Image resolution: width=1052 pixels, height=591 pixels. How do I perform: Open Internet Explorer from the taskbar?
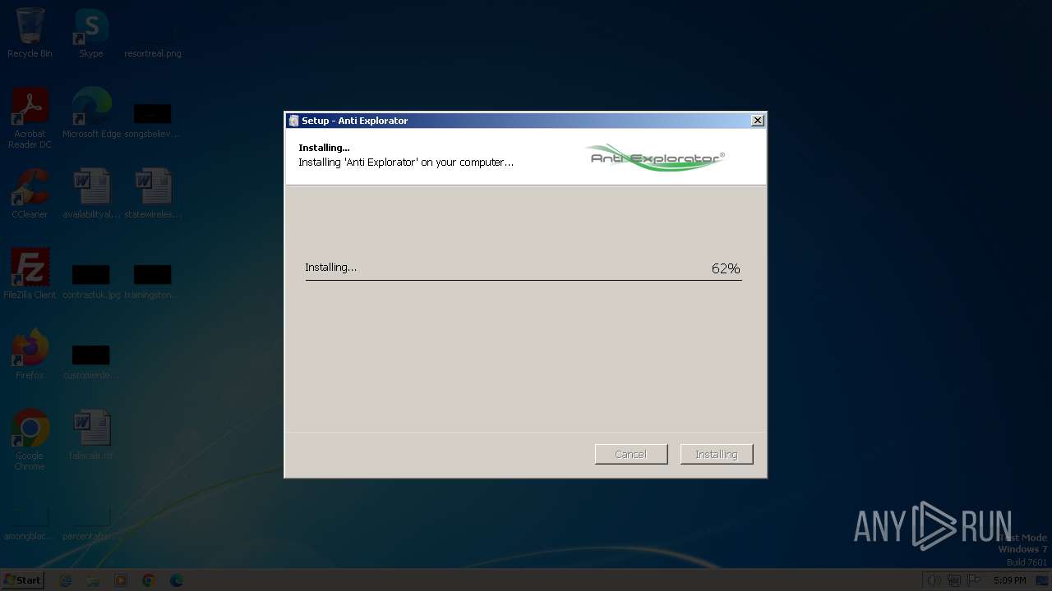pos(66,580)
